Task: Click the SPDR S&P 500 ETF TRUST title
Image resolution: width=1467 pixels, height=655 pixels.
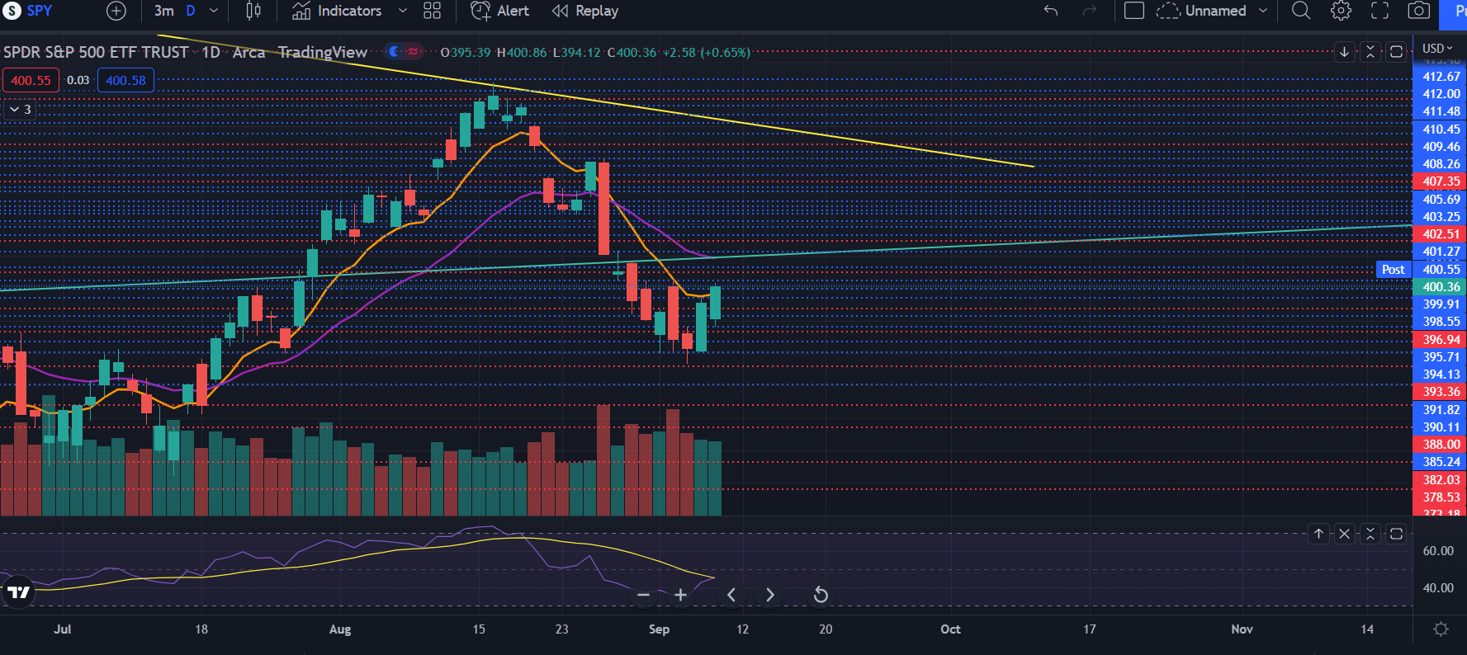Action: tap(96, 52)
